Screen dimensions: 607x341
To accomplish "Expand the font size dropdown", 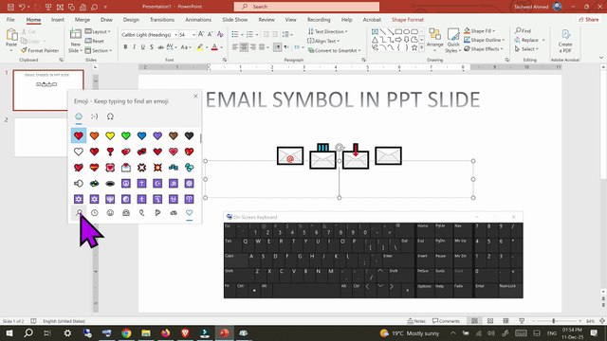I will point(193,35).
